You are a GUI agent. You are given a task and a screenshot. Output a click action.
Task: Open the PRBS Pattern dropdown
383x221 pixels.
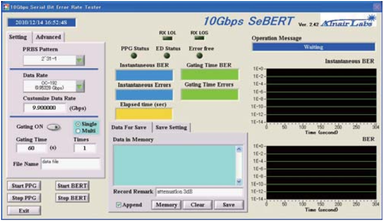pos(79,60)
